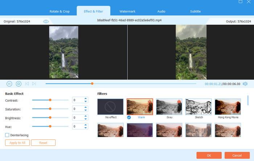Select the Effect & Filter tab
This screenshot has width=254, height=161.
[x=93, y=12]
